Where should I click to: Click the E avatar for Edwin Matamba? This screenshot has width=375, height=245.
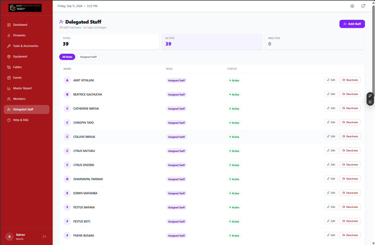67,193
